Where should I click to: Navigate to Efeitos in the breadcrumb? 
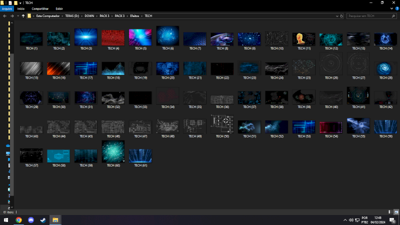pyautogui.click(x=135, y=16)
